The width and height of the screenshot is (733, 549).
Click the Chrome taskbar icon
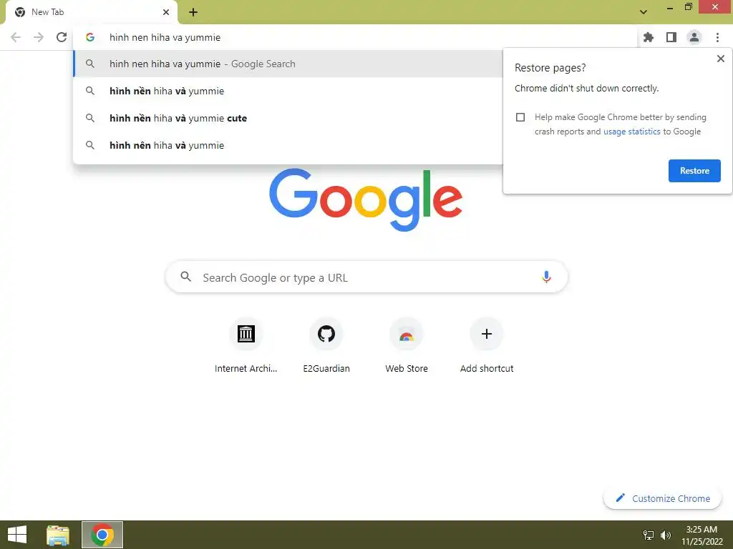pos(102,535)
